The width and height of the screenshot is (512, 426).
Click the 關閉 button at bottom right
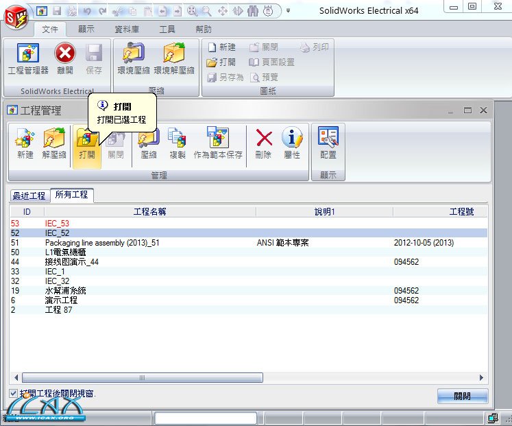pyautogui.click(x=463, y=397)
